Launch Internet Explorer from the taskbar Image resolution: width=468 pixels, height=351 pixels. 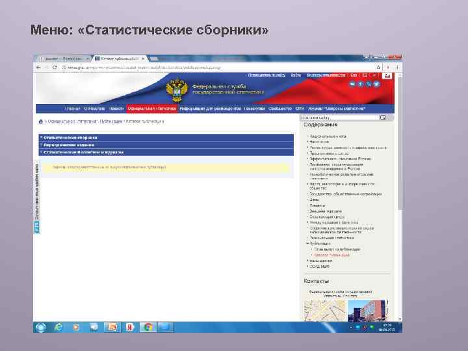tap(58, 328)
